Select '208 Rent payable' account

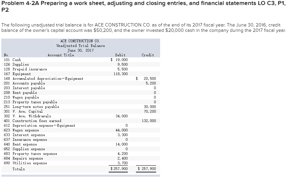click(20, 93)
